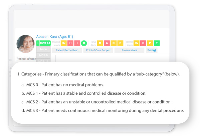Choose None in the MCS dropdown
200x140 pixels.
point(43,49)
